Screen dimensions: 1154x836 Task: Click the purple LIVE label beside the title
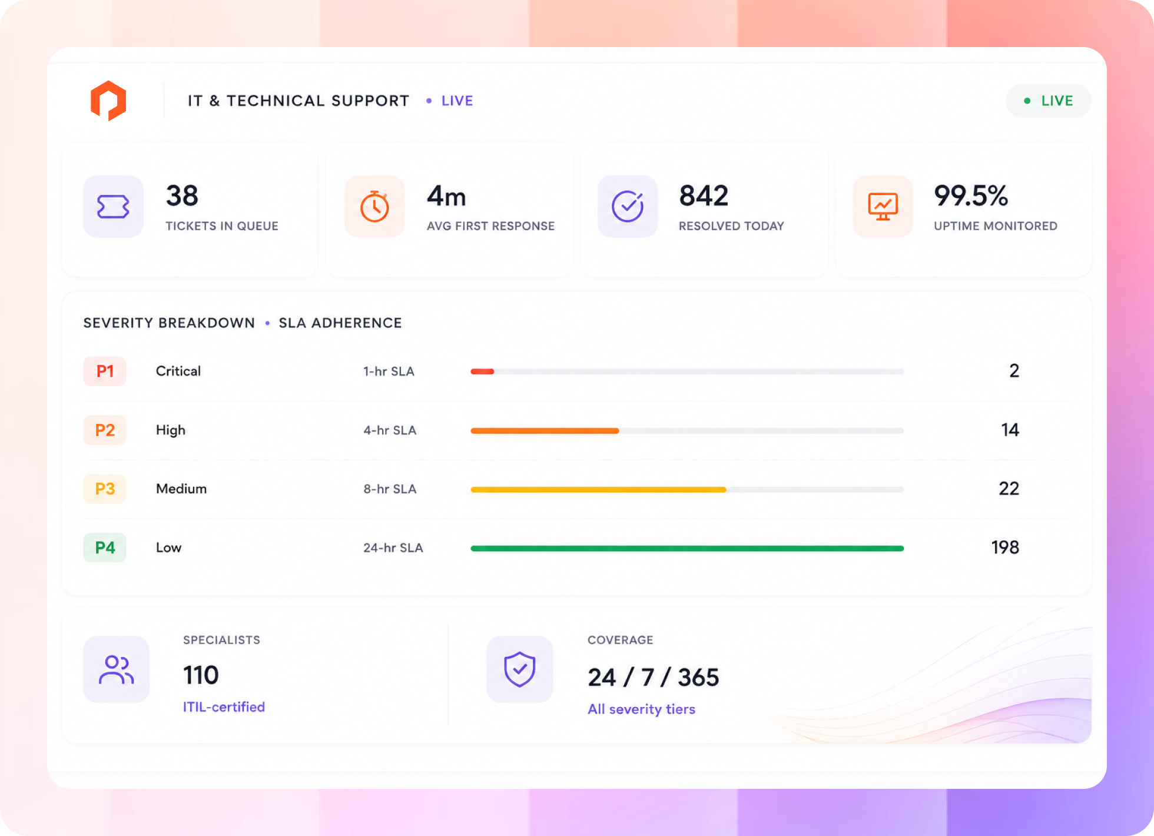coord(457,101)
